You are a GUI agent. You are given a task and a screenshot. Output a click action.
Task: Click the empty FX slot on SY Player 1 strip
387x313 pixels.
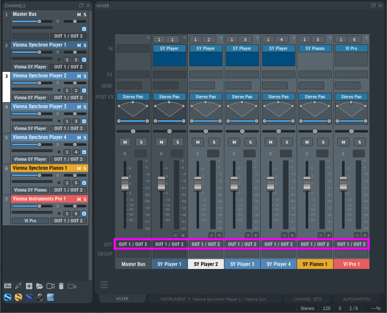pyautogui.click(x=170, y=74)
